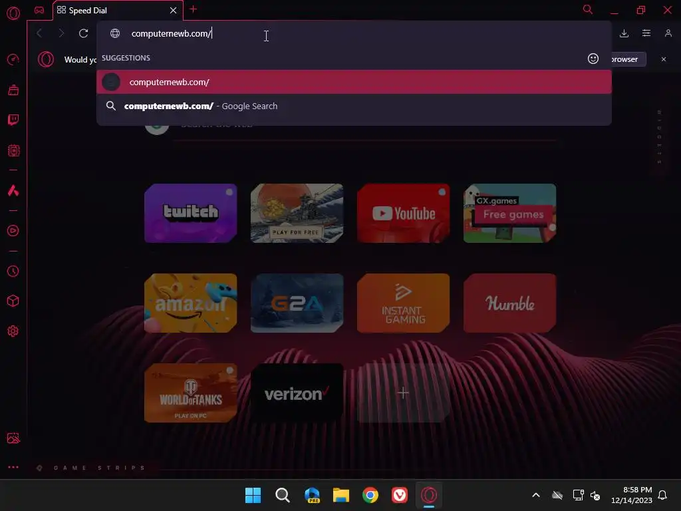Dismiss the default browser prompt bar

pyautogui.click(x=664, y=59)
